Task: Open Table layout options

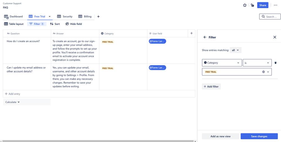Action: click(14, 24)
